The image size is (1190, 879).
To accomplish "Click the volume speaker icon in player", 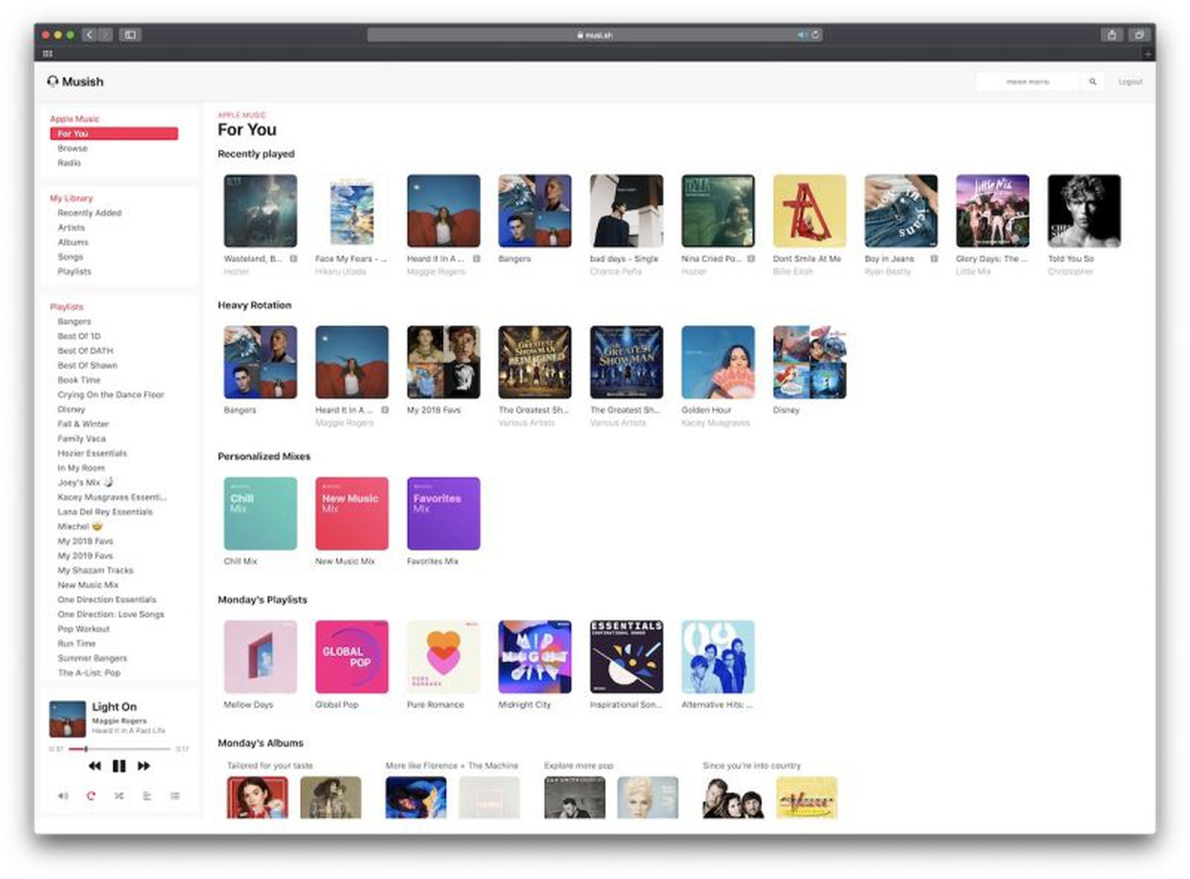I will click(x=63, y=796).
